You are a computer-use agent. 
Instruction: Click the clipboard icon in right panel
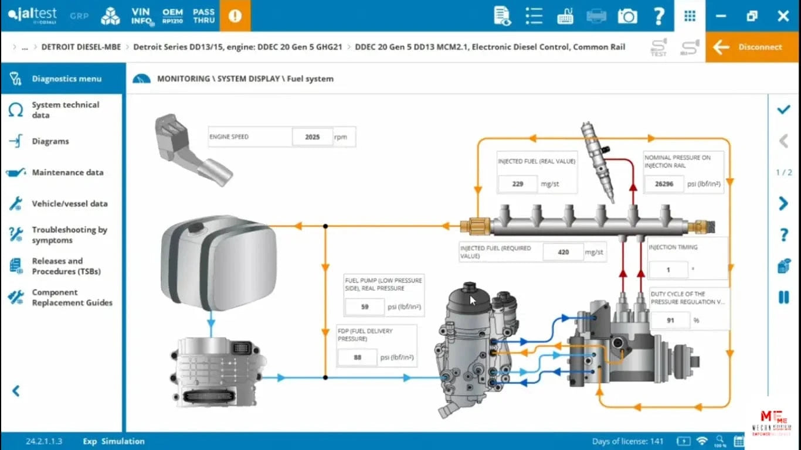[783, 265]
